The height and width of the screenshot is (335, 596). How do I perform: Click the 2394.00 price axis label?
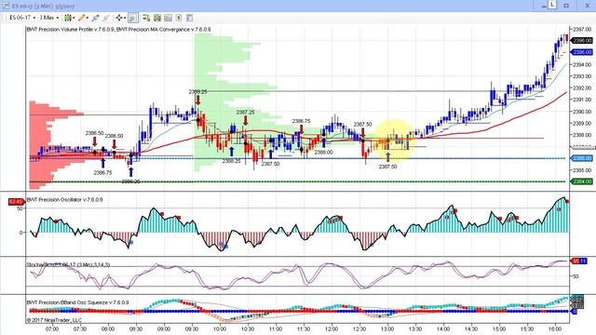click(582, 64)
